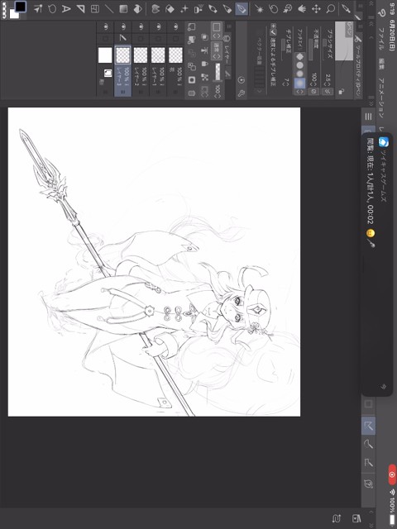Viewport: 397px width, 529px height.
Task: Toggle visibility of レイヤー 3 layer
Action: point(123,26)
